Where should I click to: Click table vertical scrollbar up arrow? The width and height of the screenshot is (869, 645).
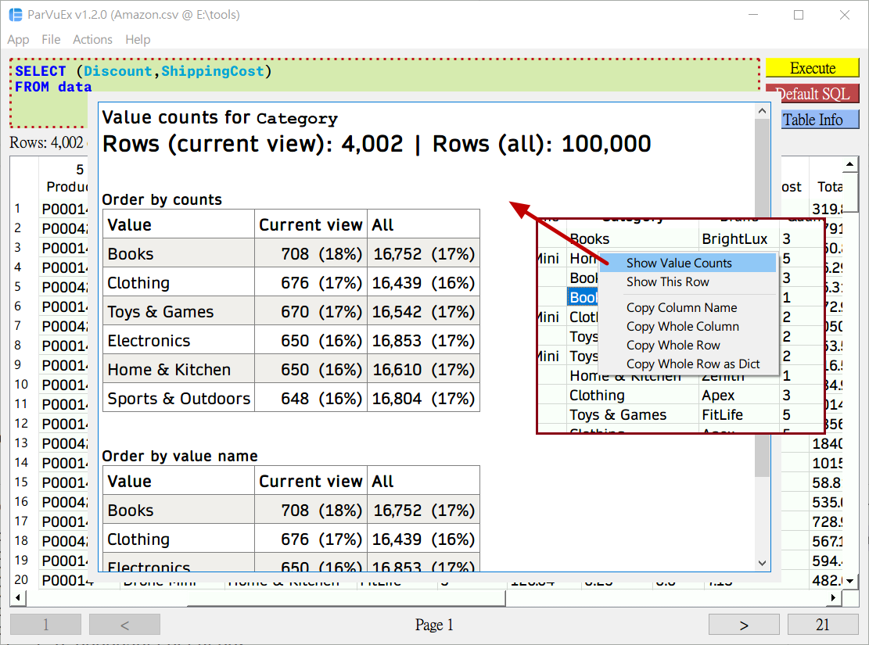[849, 165]
